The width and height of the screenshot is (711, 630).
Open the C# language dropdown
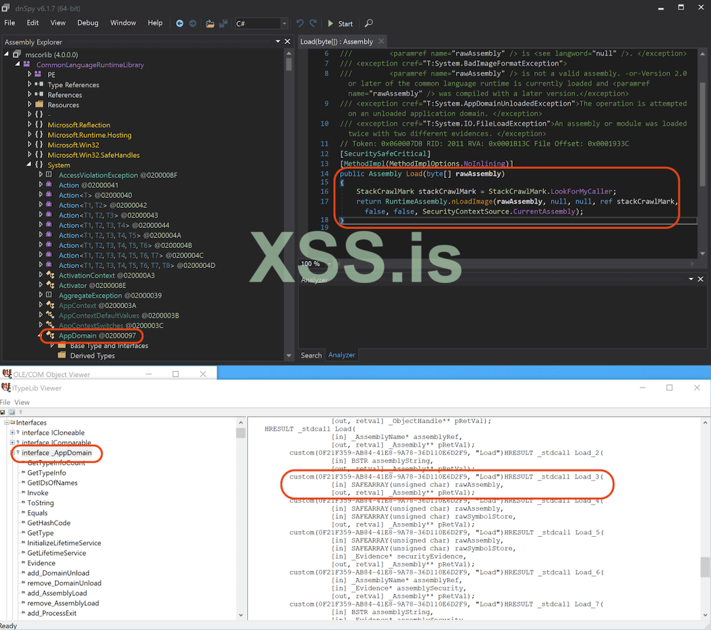click(x=284, y=23)
